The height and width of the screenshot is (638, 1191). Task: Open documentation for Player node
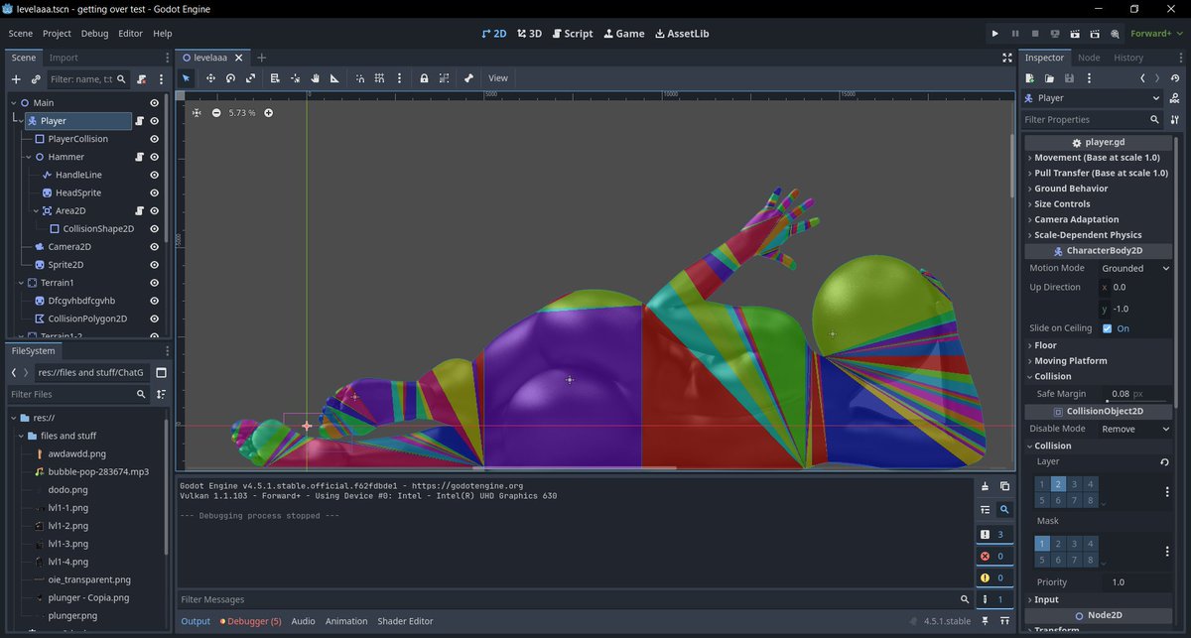coord(1175,98)
